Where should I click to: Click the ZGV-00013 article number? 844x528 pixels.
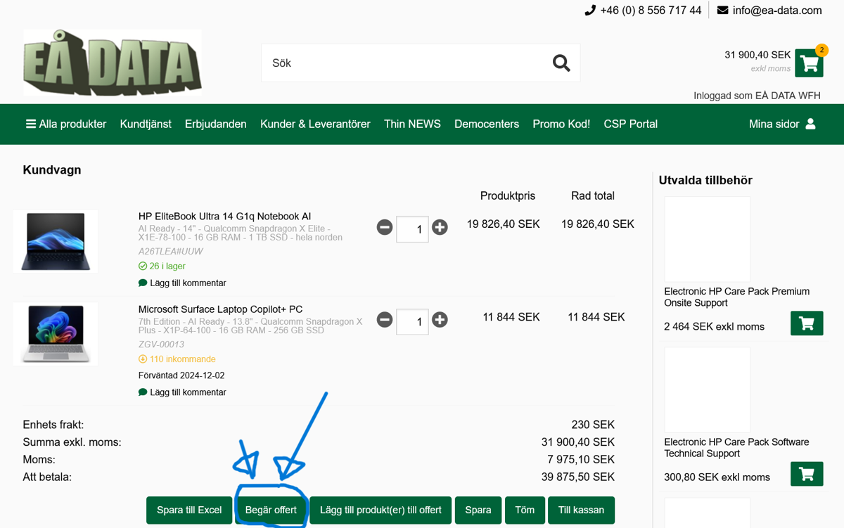(x=161, y=345)
